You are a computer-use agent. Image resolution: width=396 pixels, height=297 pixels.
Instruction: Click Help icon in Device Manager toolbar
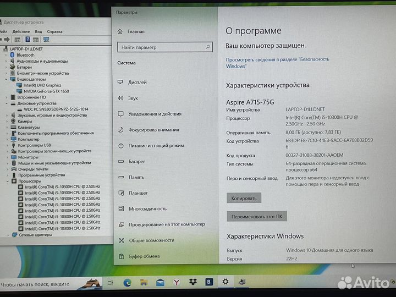(28, 40)
